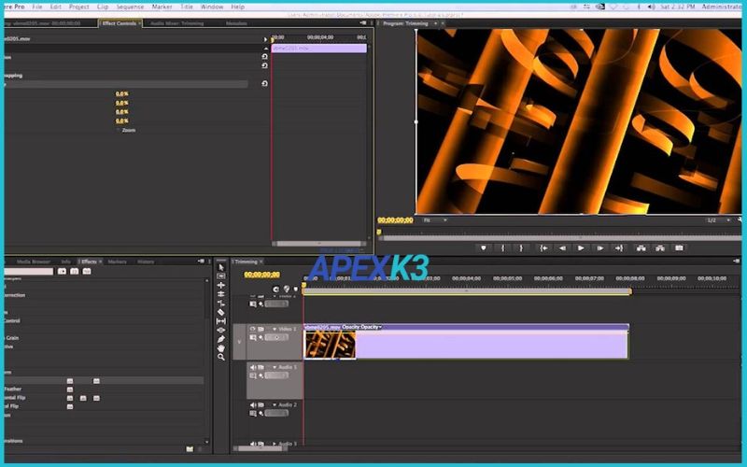Toggle Video 1 track output eye

pos(251,329)
